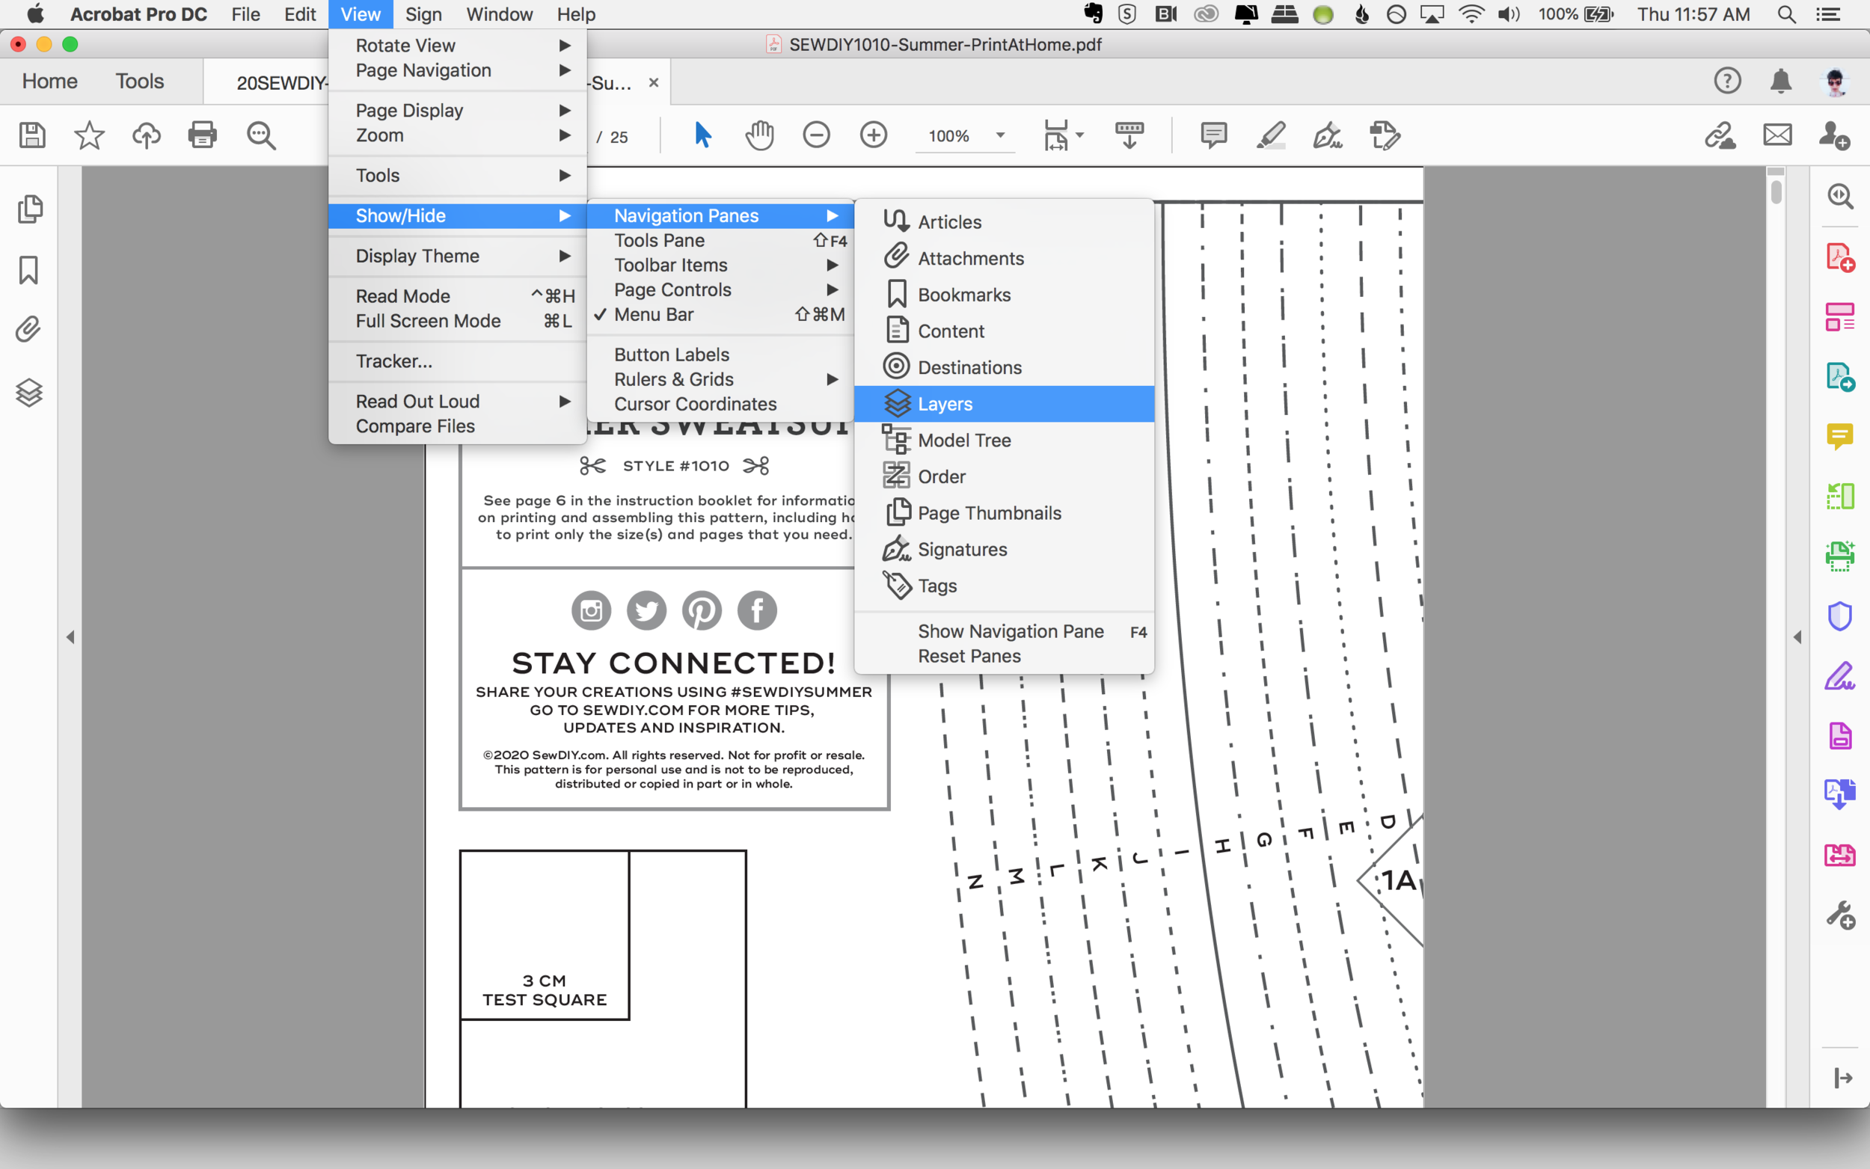Click the Add Comment sticky note icon
Viewport: 1870px width, 1169px height.
click(x=1214, y=135)
